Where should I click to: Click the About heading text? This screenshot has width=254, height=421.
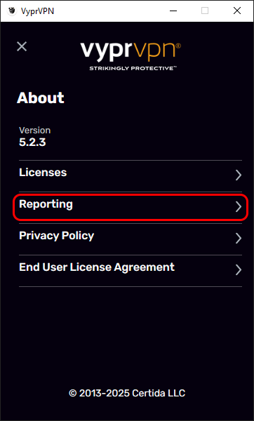point(41,98)
